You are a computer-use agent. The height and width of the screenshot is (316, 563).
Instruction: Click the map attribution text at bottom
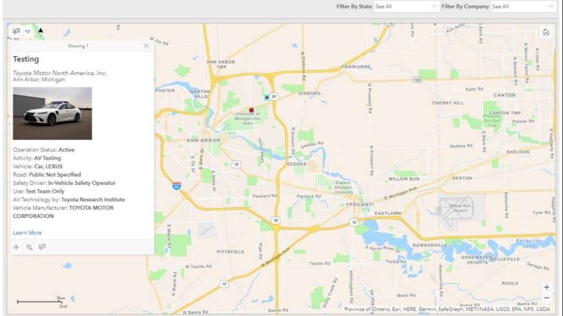[447, 310]
